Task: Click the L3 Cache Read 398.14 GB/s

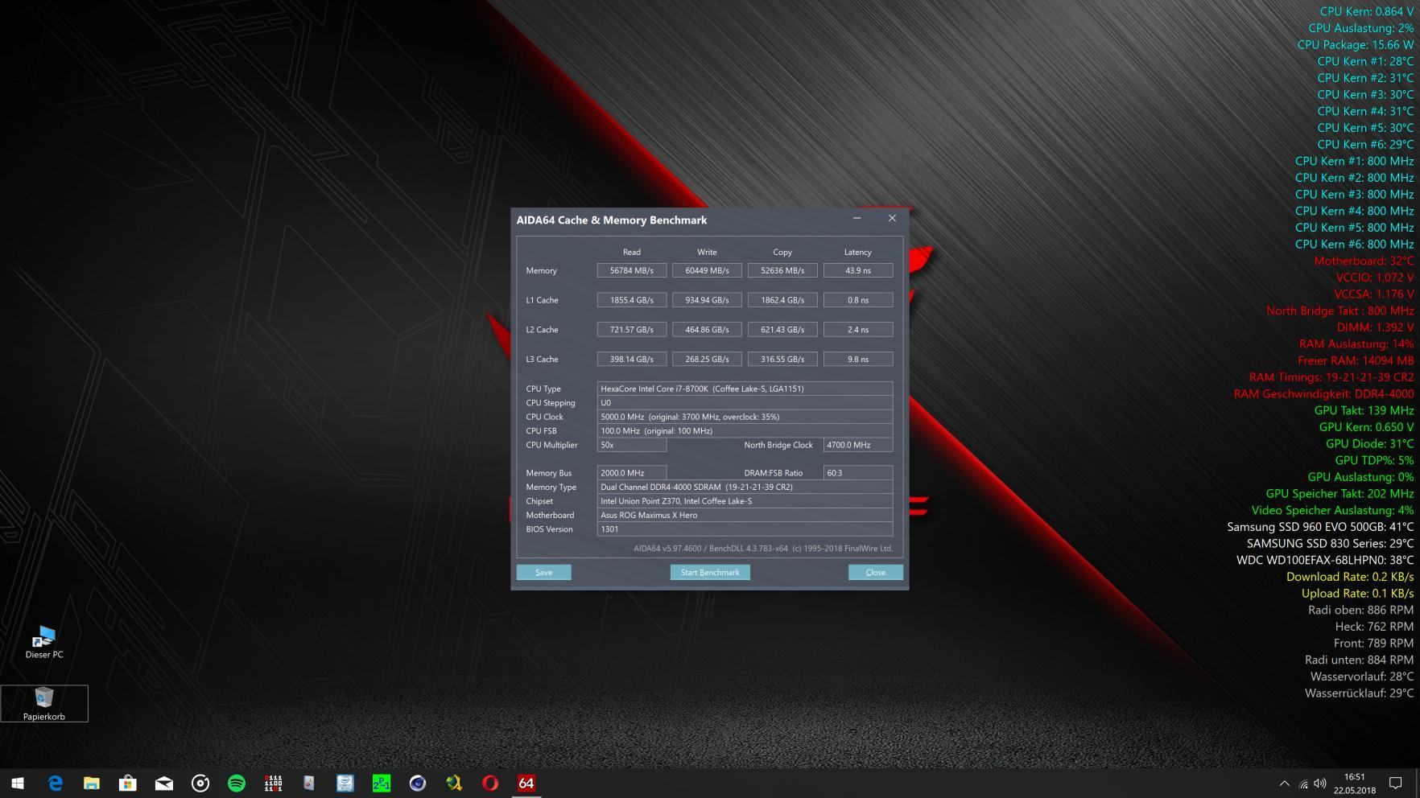Action: [x=632, y=359]
